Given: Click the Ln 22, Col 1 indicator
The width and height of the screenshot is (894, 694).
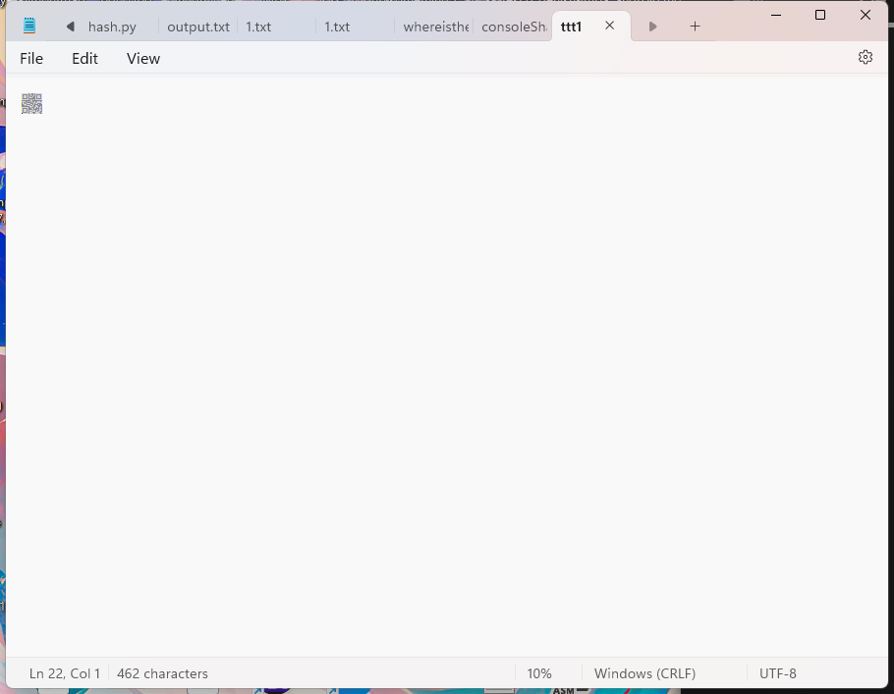Looking at the screenshot, I should [64, 673].
